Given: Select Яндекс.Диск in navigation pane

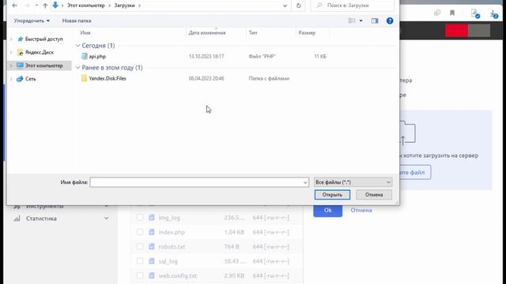Looking at the screenshot, I should point(40,52).
